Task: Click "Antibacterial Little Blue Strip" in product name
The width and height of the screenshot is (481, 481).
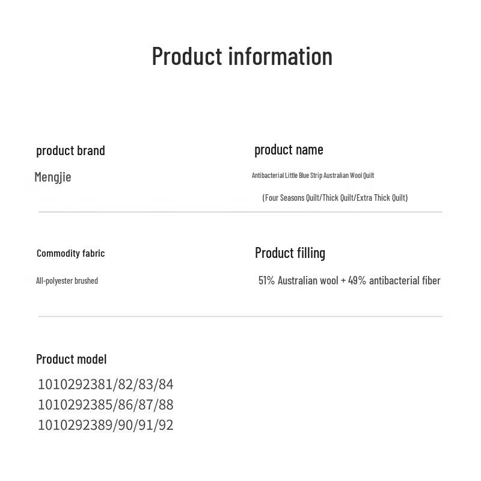Action: 287,176
